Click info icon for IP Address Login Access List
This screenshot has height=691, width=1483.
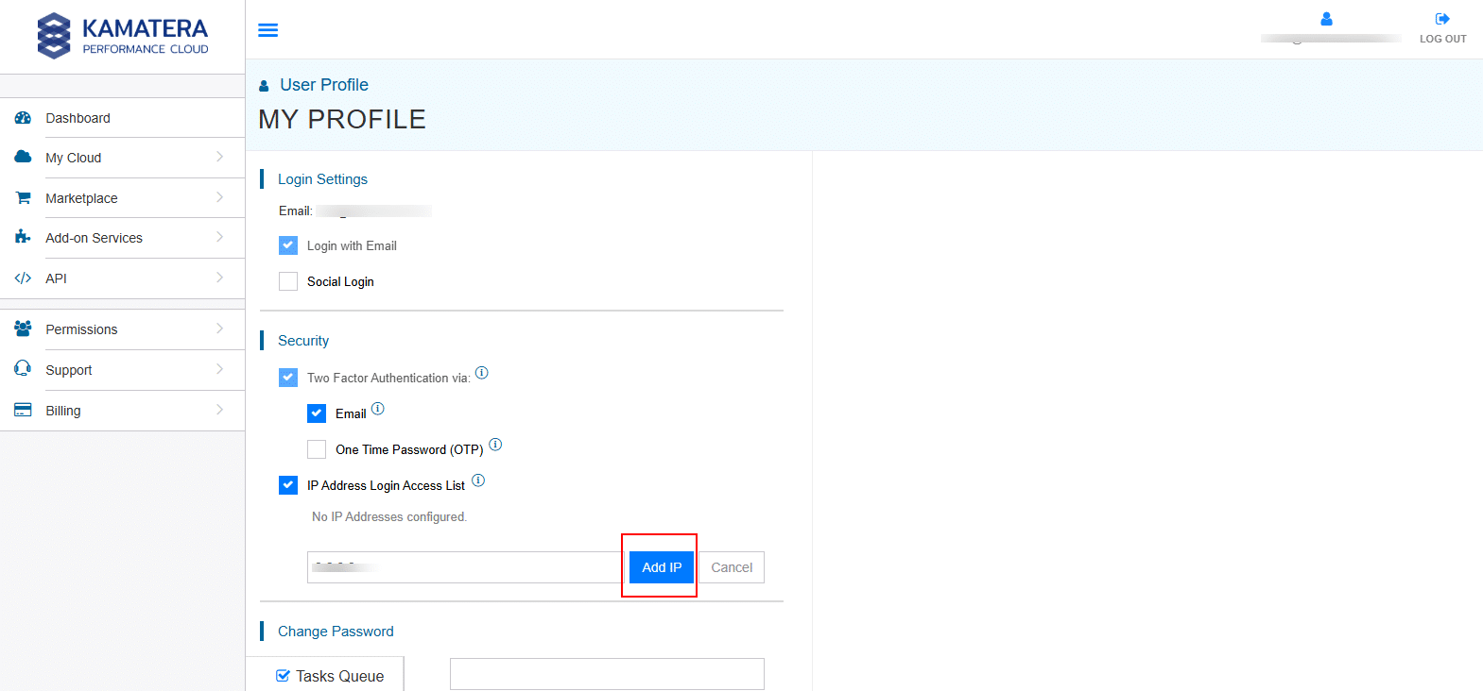478,480
